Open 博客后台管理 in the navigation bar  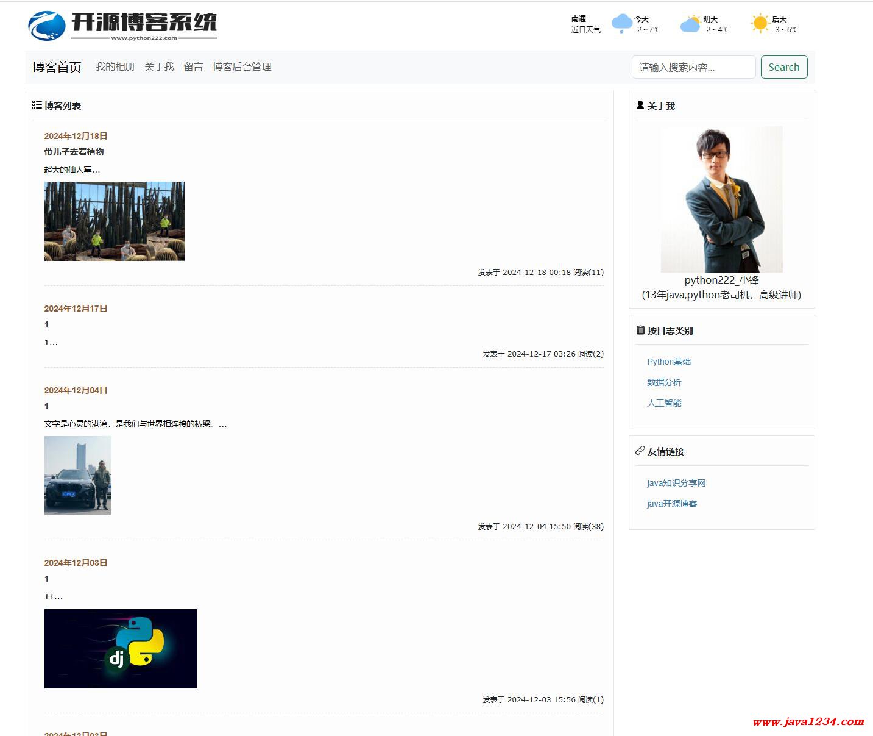(x=242, y=66)
